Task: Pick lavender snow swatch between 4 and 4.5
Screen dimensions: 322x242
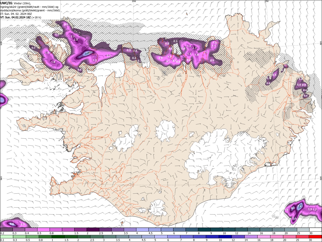Action: click(142, 230)
